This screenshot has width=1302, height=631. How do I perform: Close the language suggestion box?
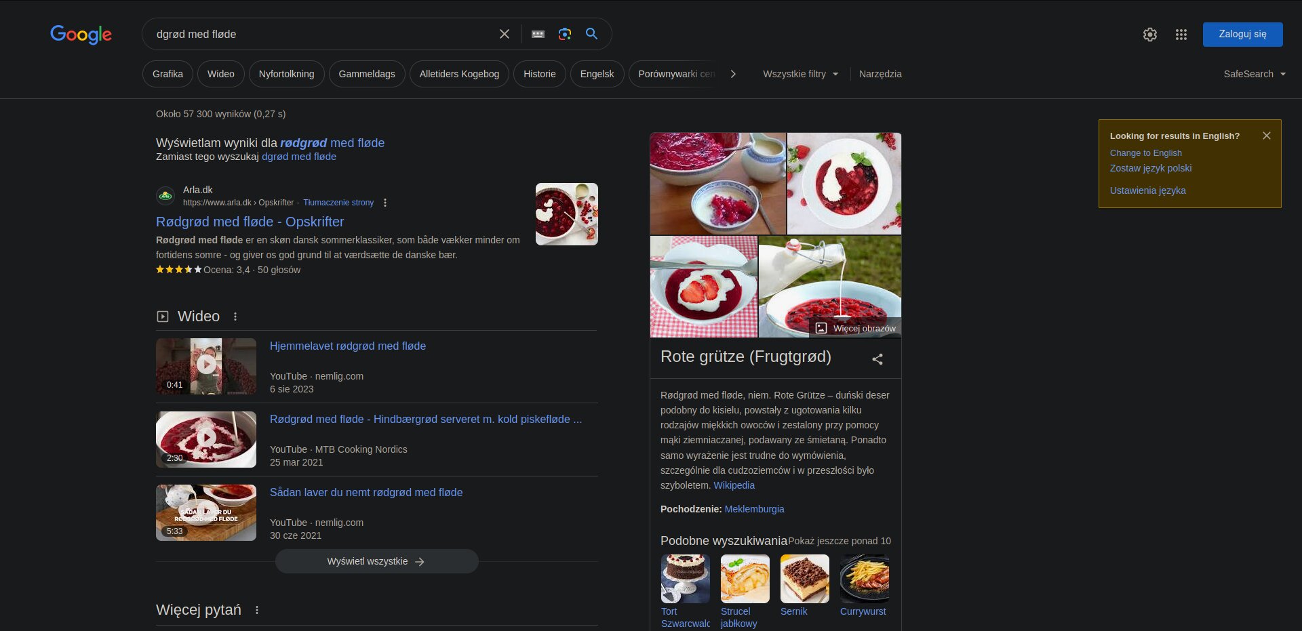tap(1267, 136)
